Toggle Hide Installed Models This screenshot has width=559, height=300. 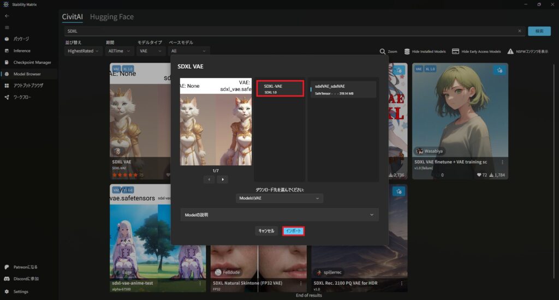click(425, 51)
